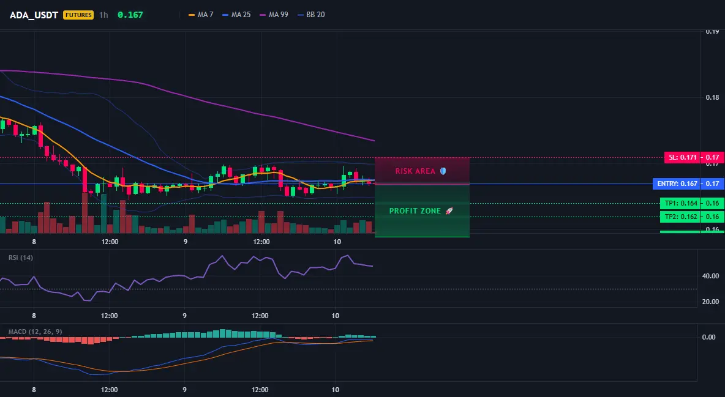Click the 40.00 RSI axis label

pyautogui.click(x=711, y=276)
